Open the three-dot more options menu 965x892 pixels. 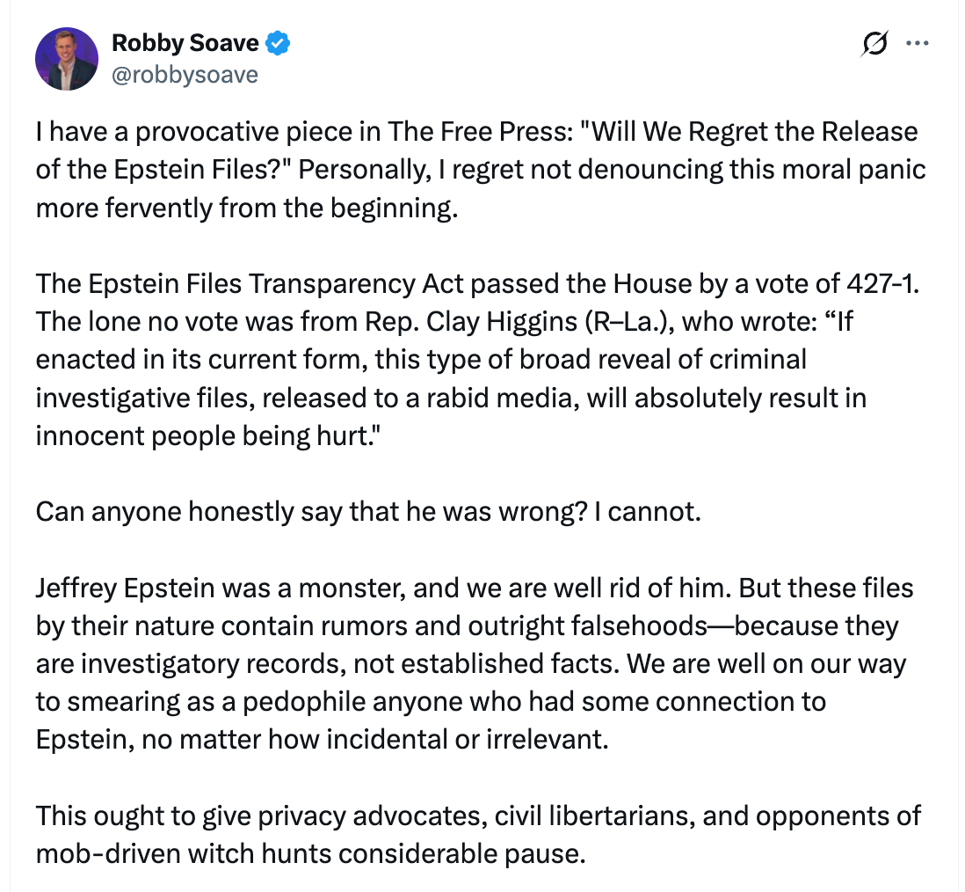(917, 43)
